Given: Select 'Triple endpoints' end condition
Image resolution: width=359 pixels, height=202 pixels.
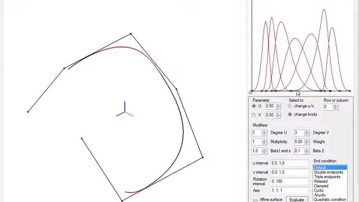Looking at the screenshot, I should click(330, 177).
